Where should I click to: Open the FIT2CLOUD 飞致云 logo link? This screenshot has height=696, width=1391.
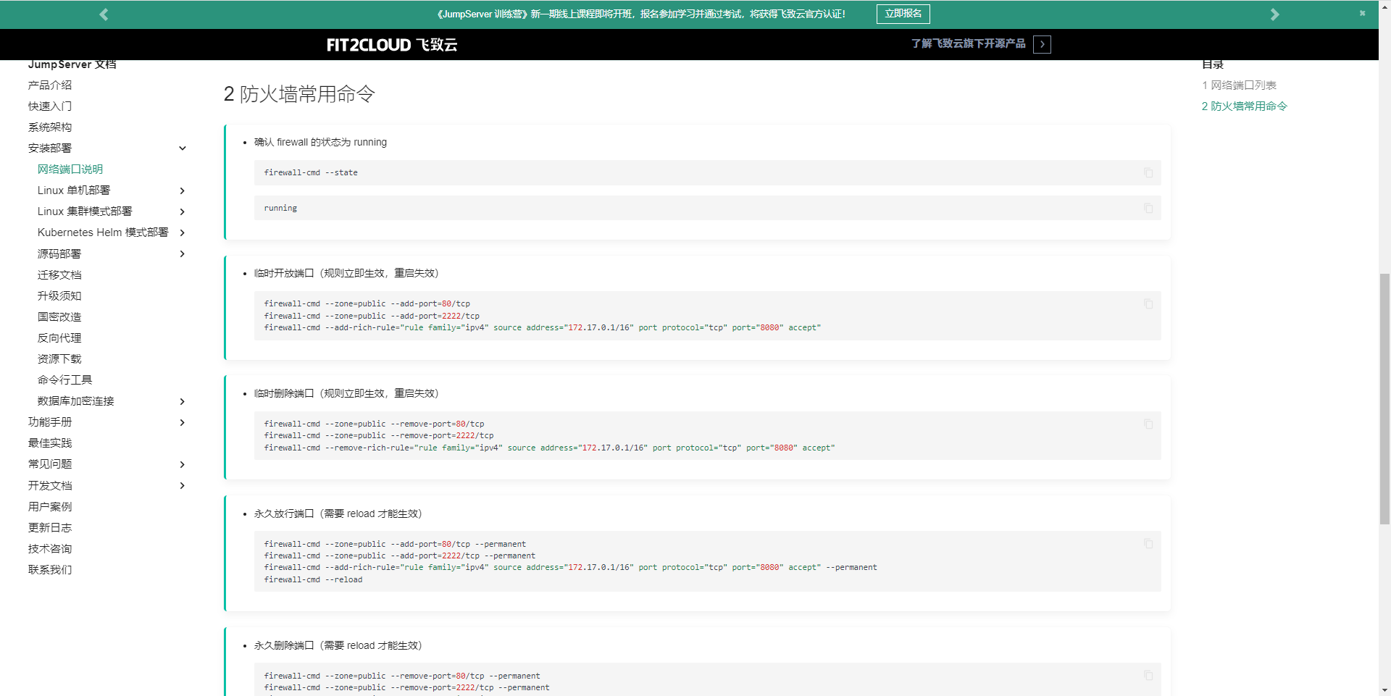392,45
